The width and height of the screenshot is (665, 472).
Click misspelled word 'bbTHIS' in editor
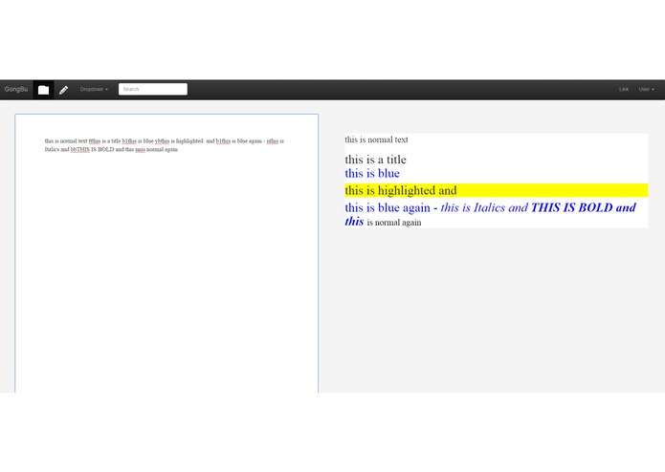click(x=79, y=149)
